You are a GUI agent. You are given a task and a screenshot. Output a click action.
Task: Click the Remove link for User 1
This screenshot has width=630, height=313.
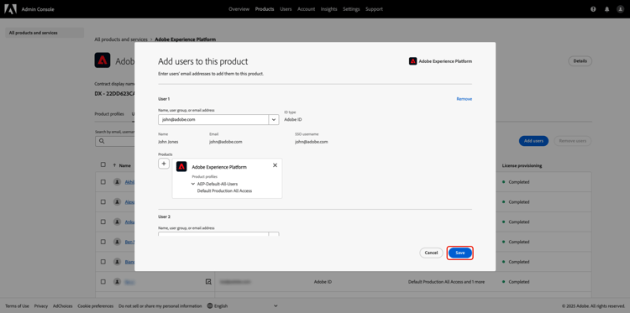[x=464, y=99]
